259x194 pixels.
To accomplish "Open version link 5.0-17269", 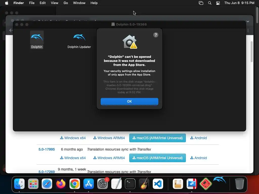I will 47,172.
